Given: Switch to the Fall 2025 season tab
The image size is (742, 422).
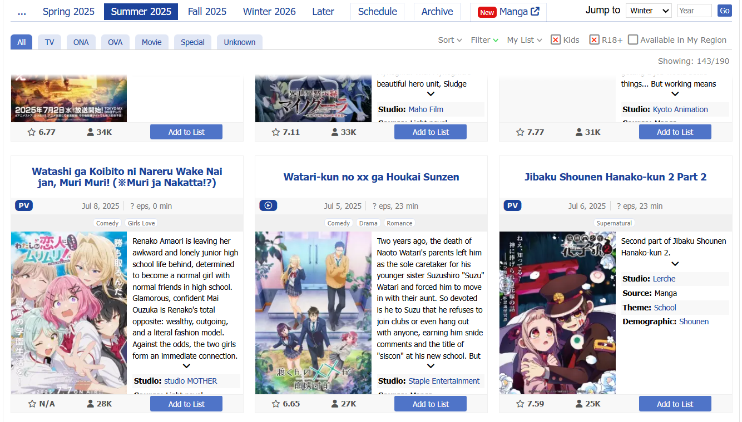Looking at the screenshot, I should 207,11.
